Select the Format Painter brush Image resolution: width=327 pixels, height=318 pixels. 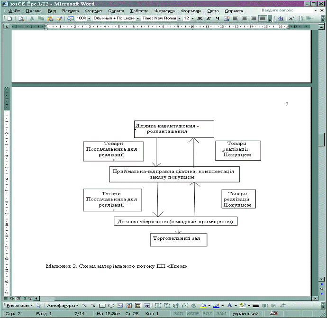tap(59, 18)
